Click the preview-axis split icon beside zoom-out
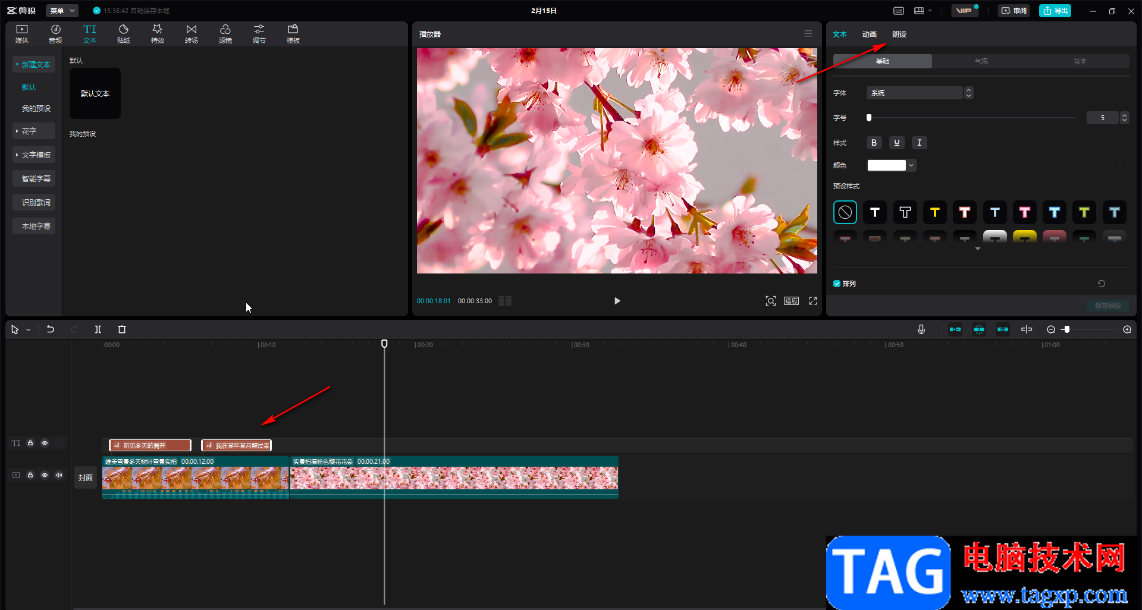The height and width of the screenshot is (610, 1142). coord(1027,329)
